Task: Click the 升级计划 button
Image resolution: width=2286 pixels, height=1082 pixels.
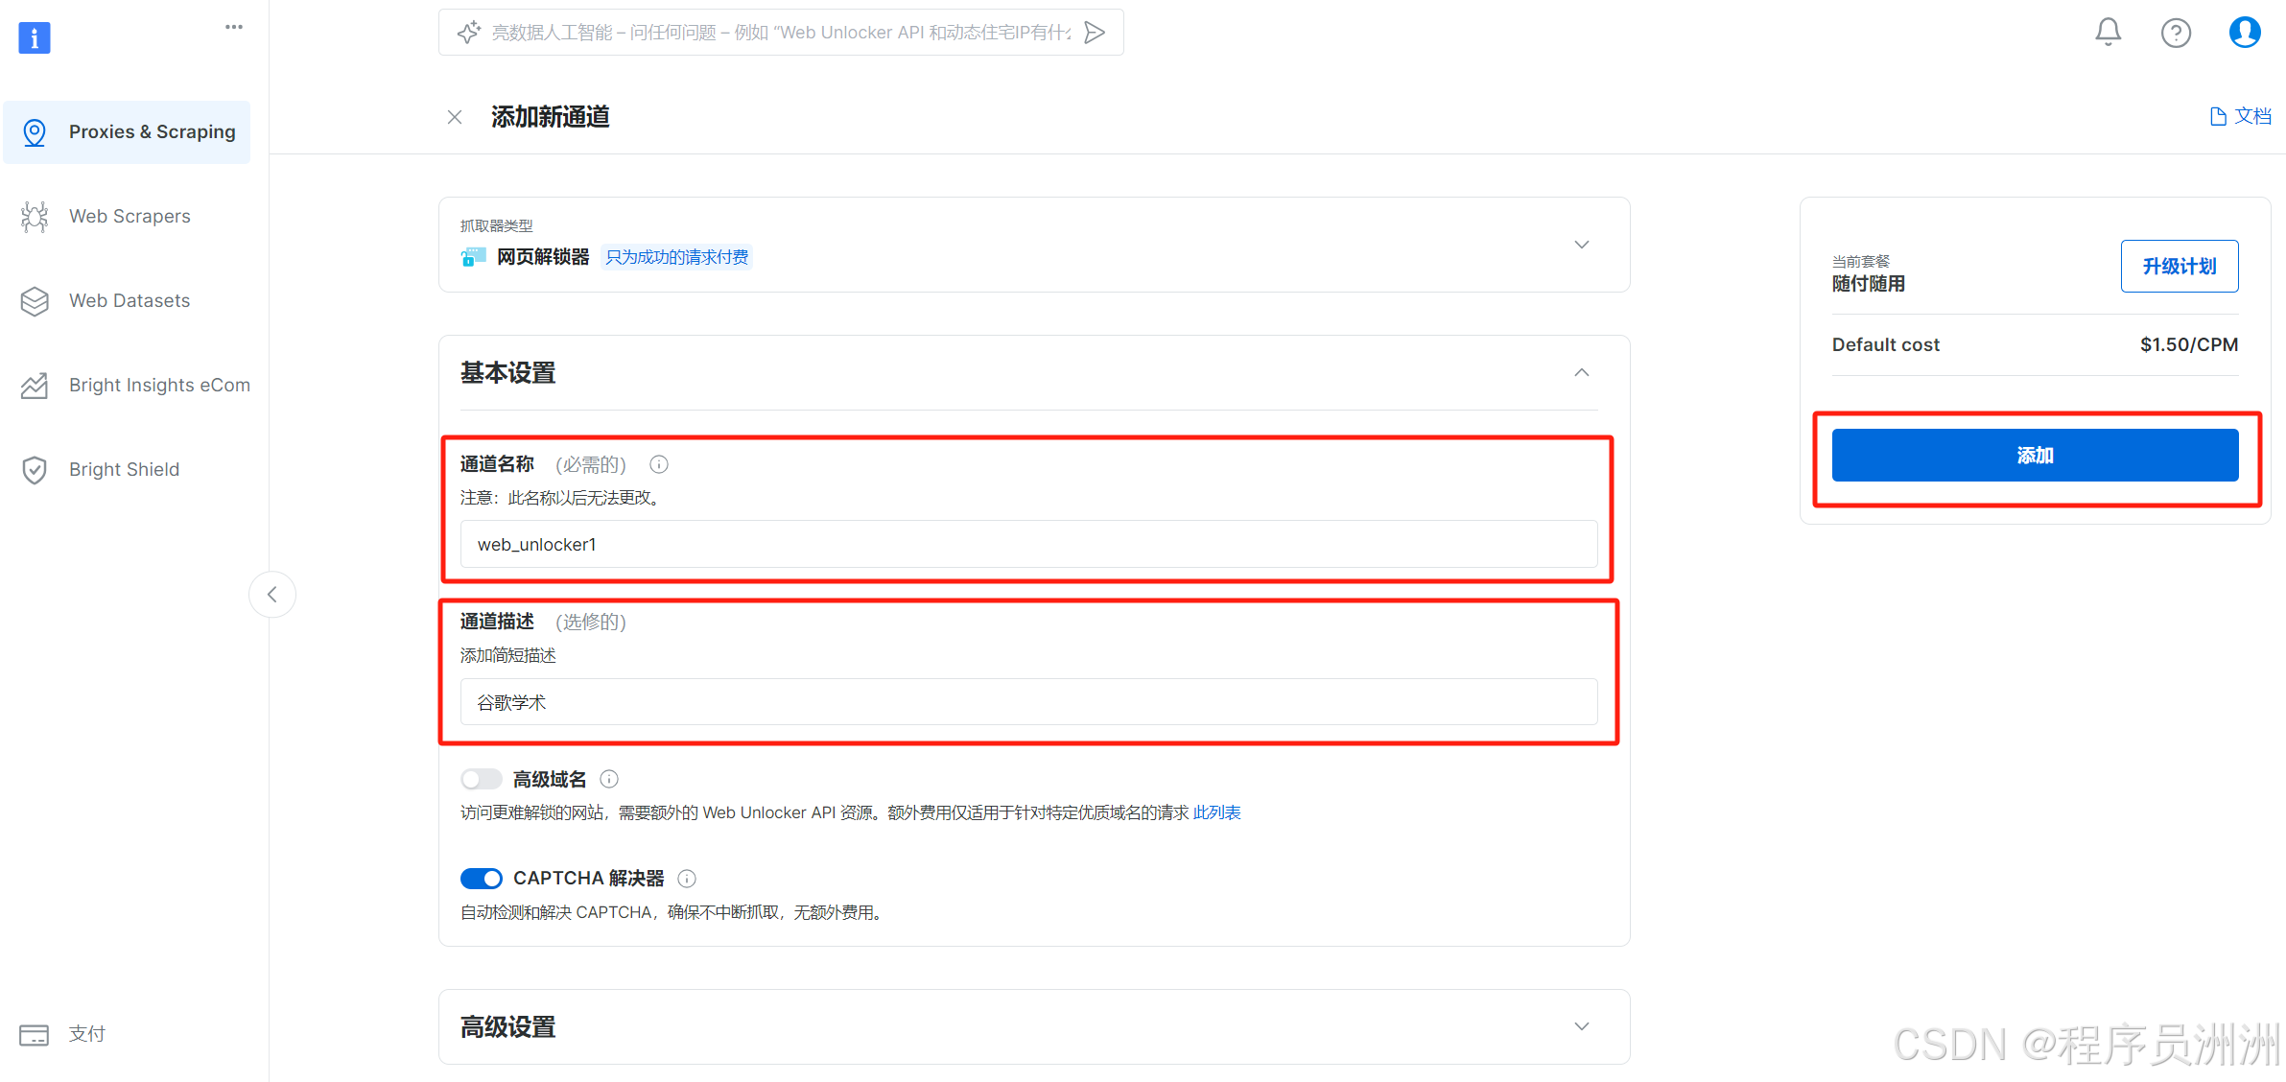Action: click(x=2179, y=267)
